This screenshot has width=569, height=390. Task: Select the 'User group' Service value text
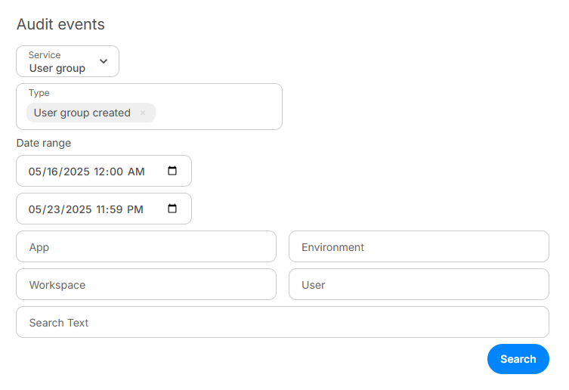(x=57, y=68)
